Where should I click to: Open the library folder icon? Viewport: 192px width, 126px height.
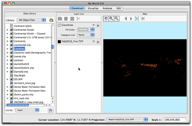click(x=51, y=20)
